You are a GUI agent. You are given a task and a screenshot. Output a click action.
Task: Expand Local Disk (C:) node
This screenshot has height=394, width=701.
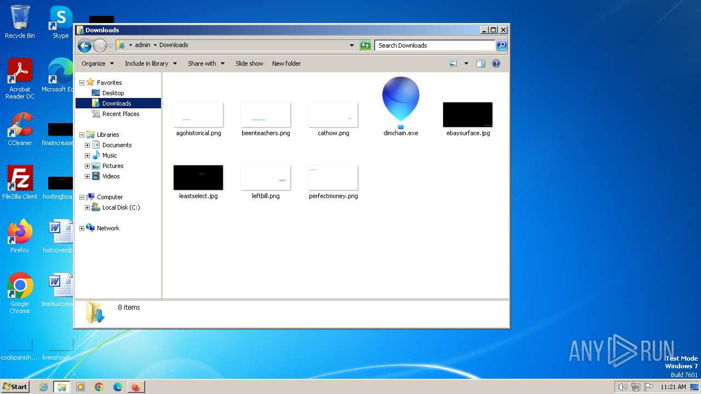pos(87,208)
